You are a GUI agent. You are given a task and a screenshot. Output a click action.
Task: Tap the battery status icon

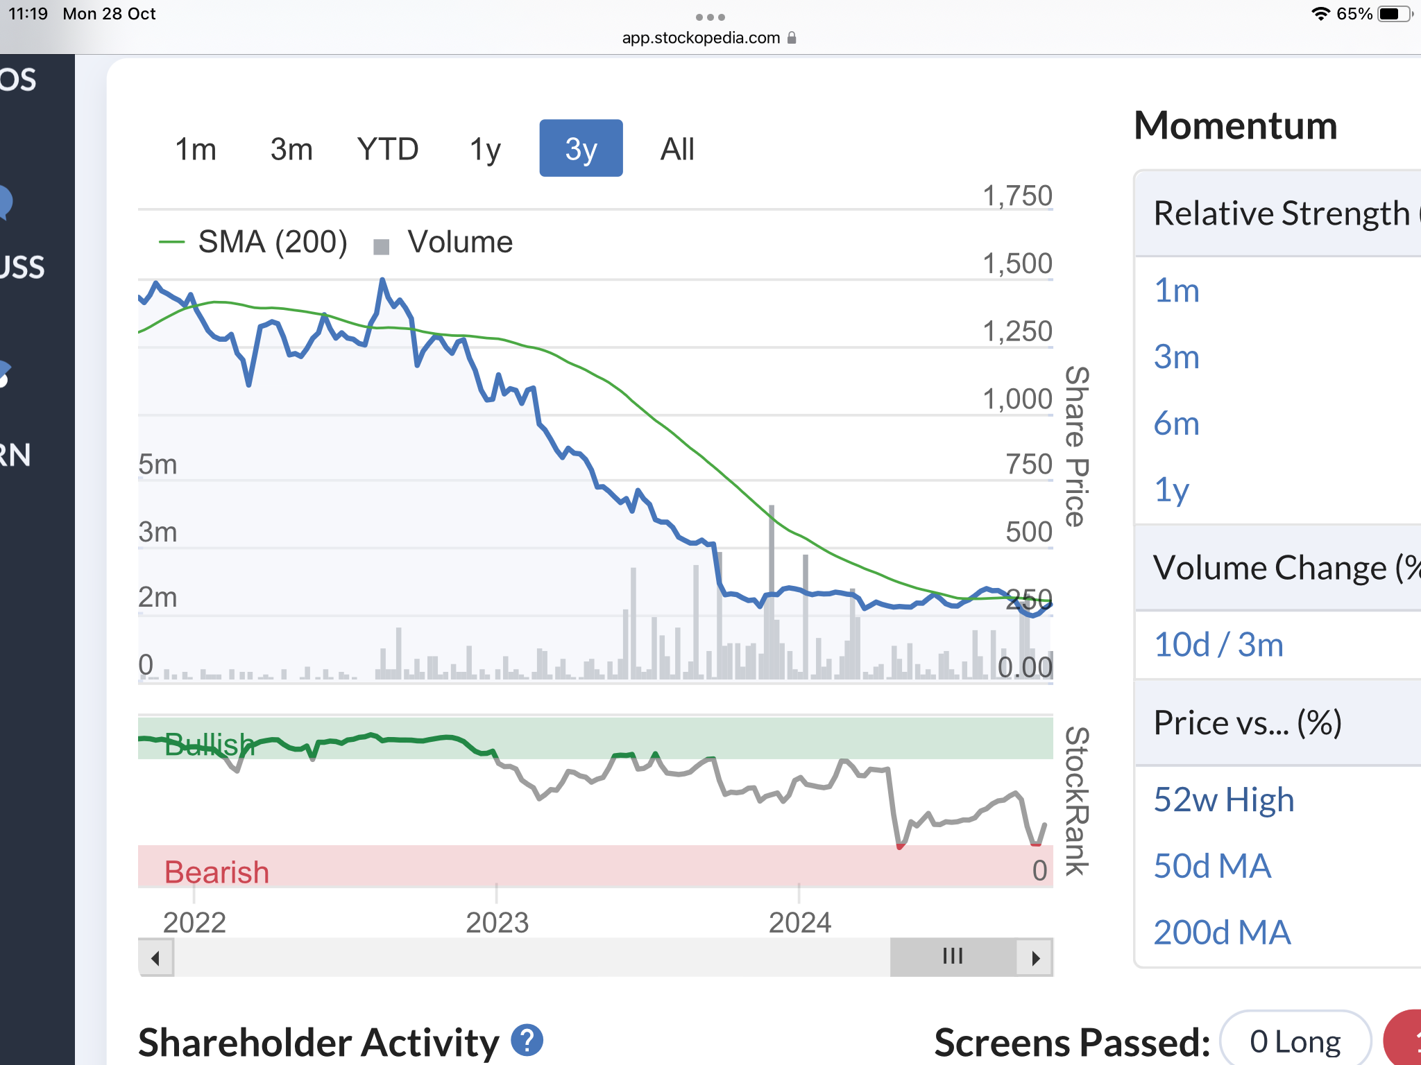click(1395, 14)
